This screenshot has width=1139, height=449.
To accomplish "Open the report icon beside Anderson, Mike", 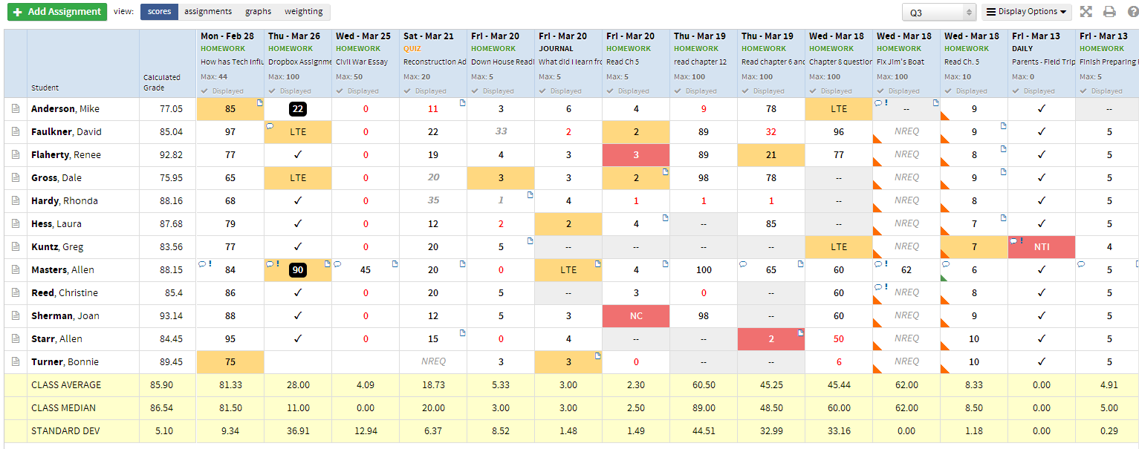I will (16, 109).
